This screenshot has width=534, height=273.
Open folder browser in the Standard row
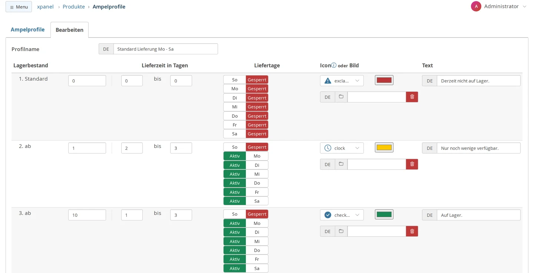pyautogui.click(x=341, y=97)
